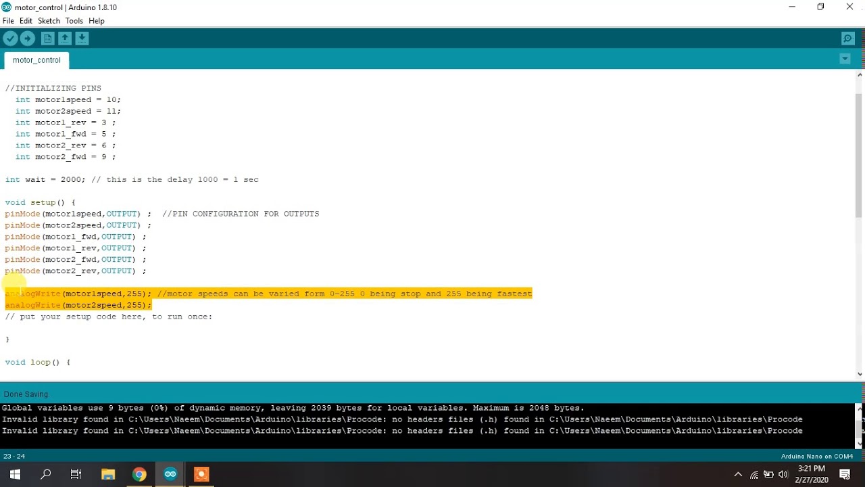Click the editor scroll down arrow

(860, 374)
